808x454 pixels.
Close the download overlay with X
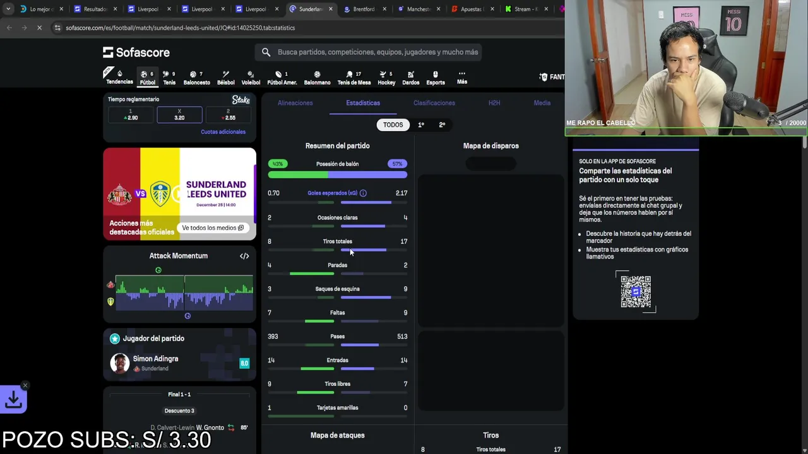(x=25, y=385)
